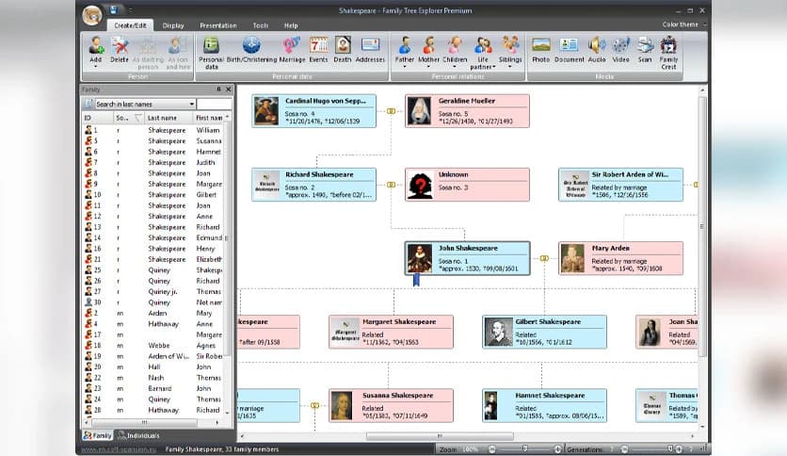787x456 pixels.
Task: Sort list by Last name column
Action: pos(169,118)
